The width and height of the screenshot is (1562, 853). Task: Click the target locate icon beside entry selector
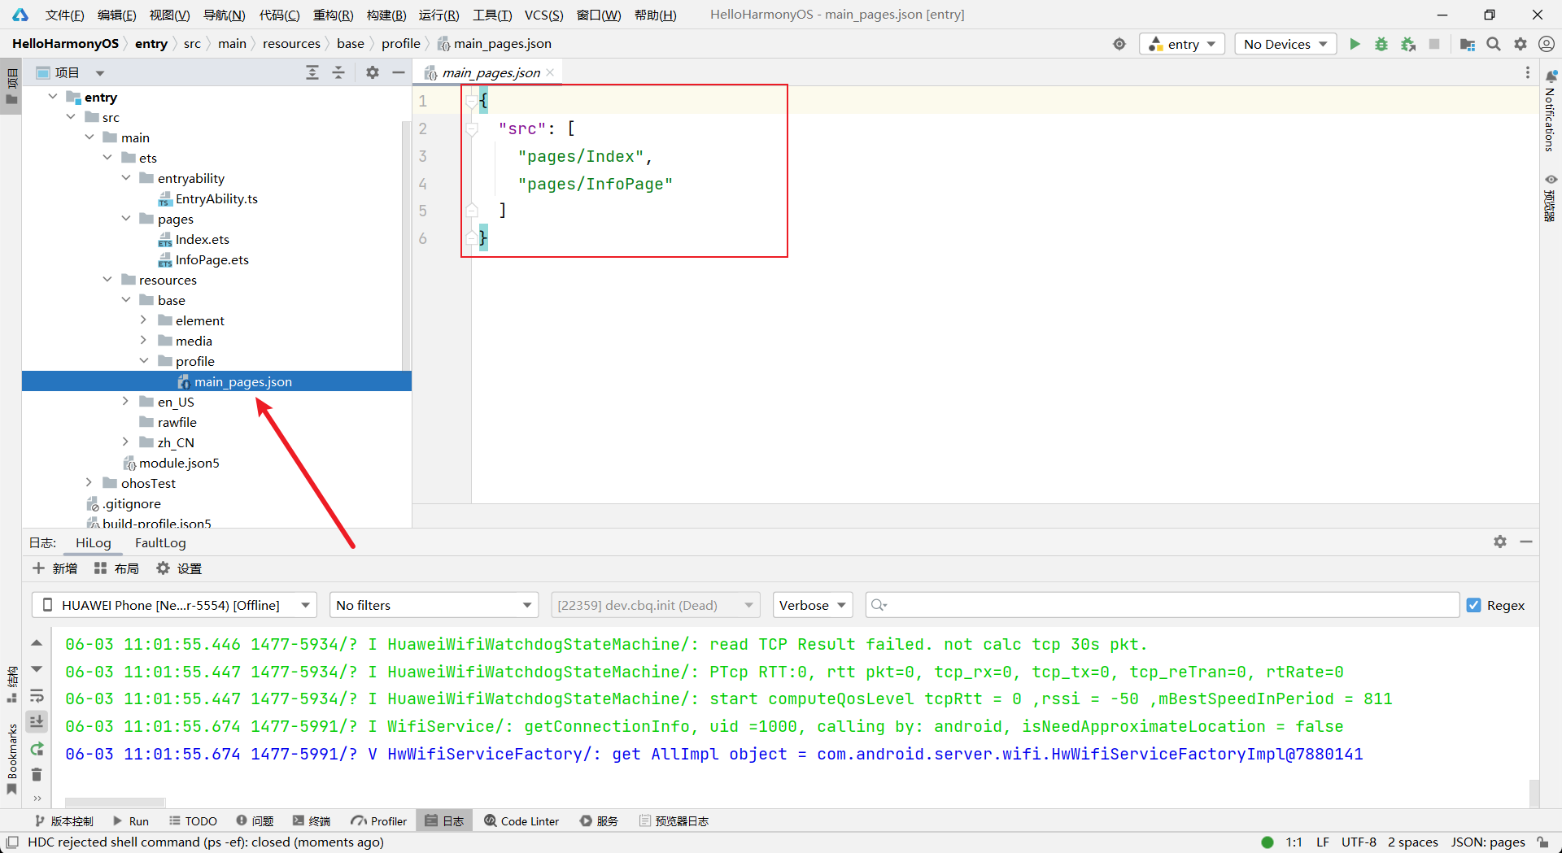[1119, 44]
